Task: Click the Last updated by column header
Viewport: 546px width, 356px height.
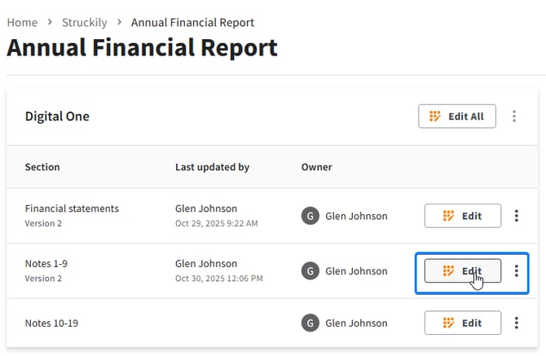Action: tap(212, 167)
